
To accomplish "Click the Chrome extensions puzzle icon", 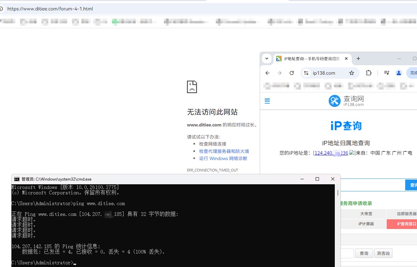I will point(368,73).
